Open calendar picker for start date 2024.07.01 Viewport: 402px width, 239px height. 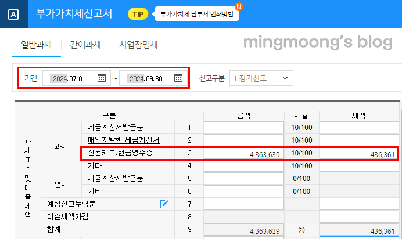coord(102,78)
